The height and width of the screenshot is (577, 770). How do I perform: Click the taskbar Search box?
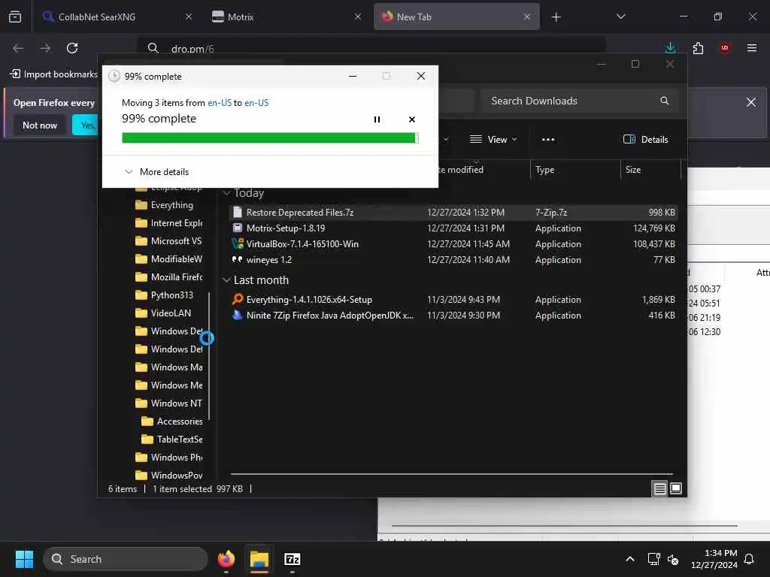[126, 559]
